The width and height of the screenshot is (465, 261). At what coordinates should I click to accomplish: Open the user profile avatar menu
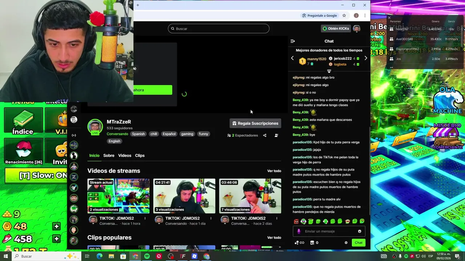click(357, 29)
